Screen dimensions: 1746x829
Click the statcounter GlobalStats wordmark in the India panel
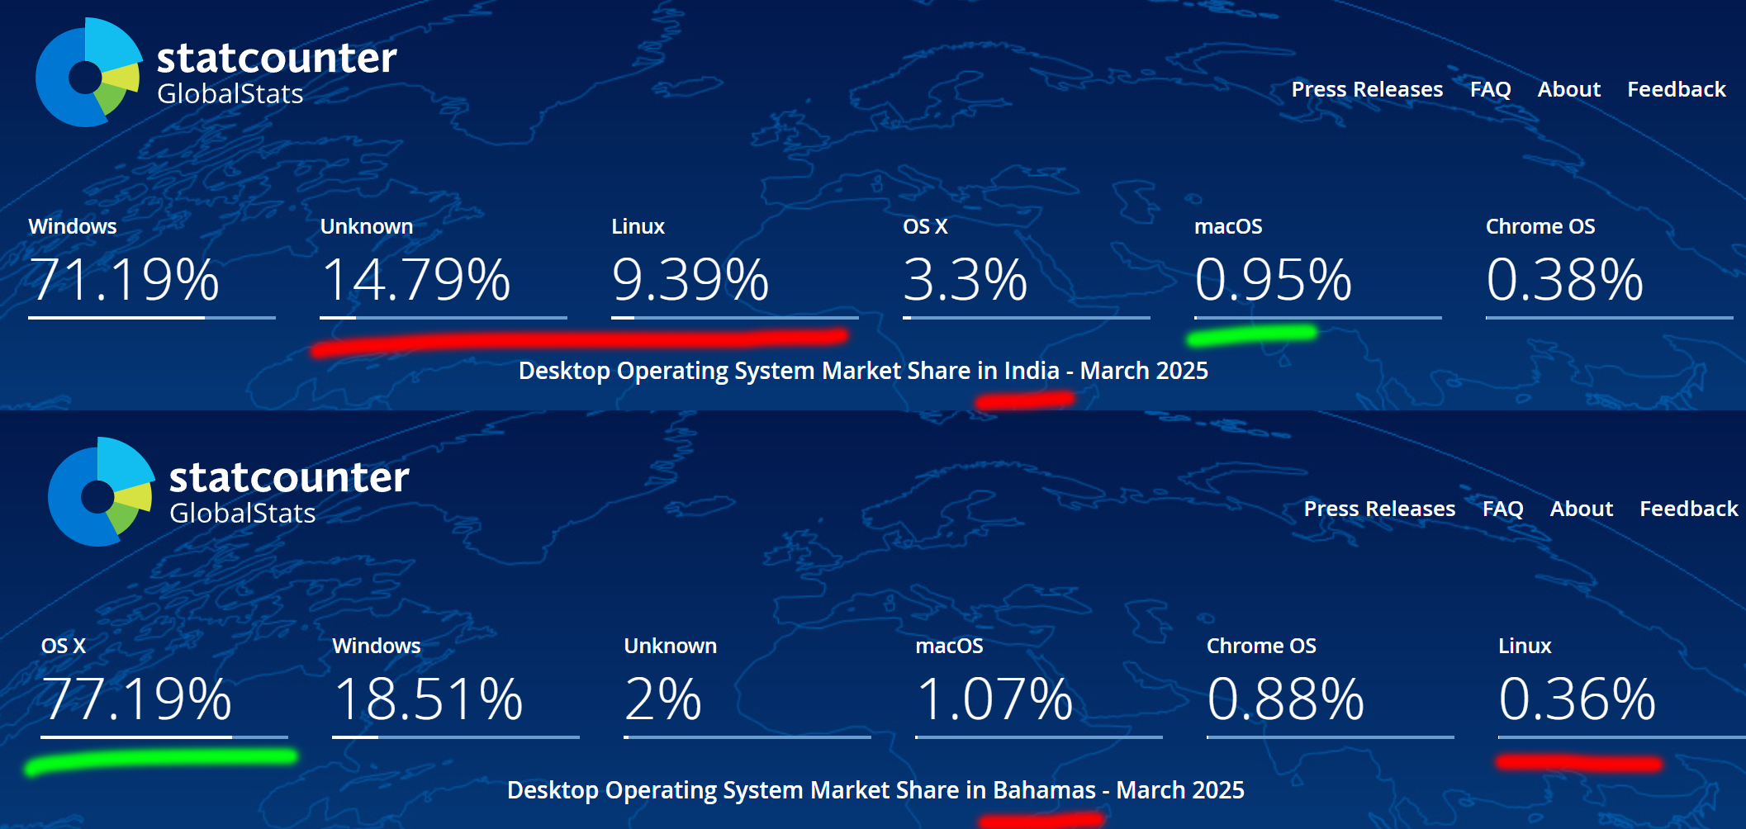tap(277, 73)
